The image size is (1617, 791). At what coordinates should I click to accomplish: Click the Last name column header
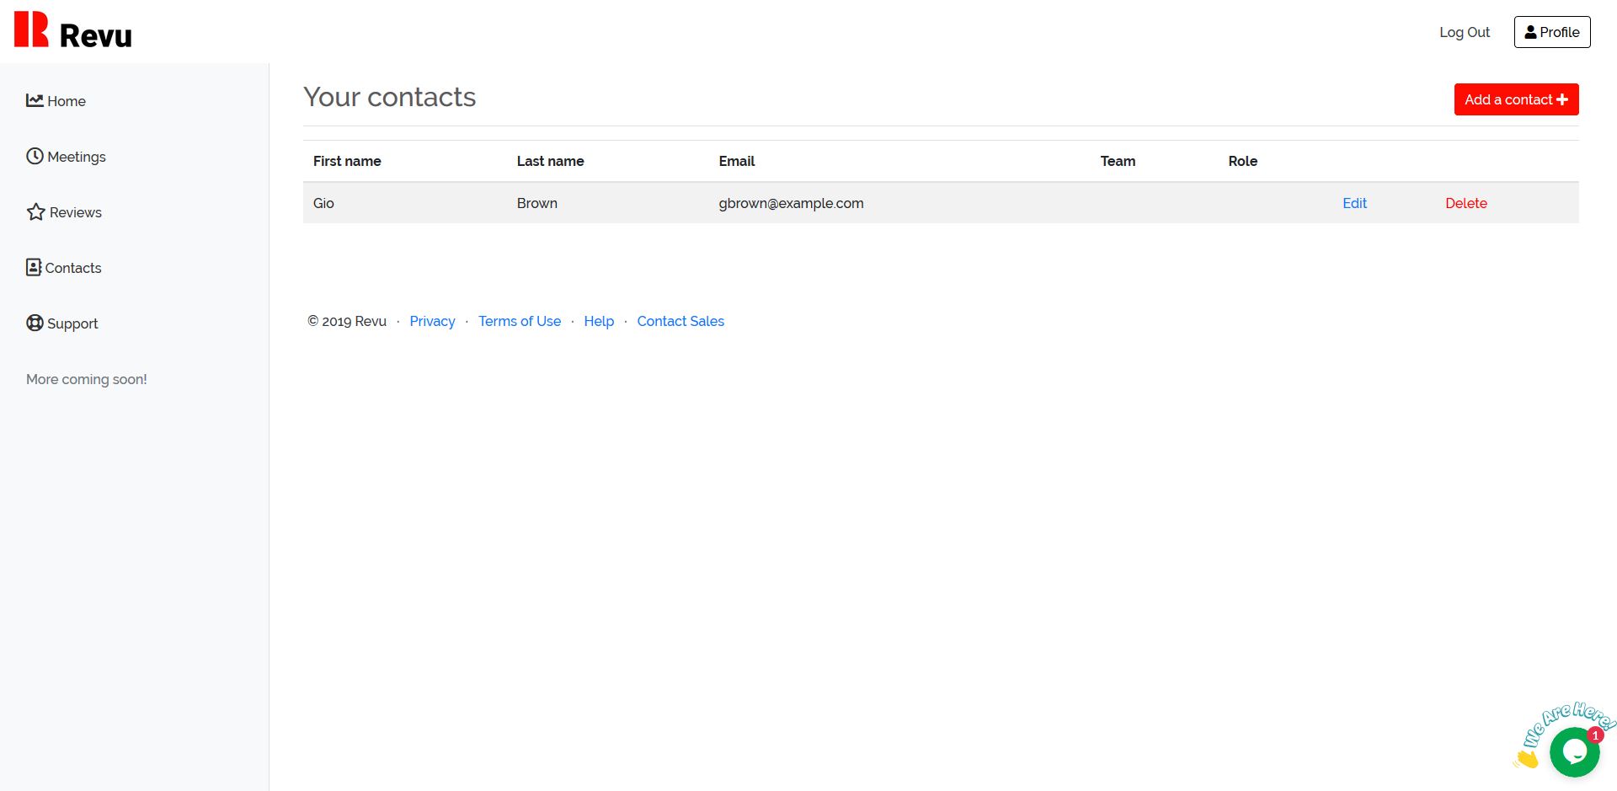[x=551, y=161]
